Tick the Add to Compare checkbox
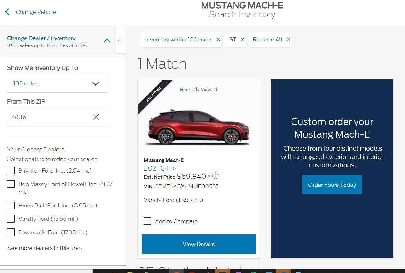The image size is (405, 273). (x=147, y=221)
